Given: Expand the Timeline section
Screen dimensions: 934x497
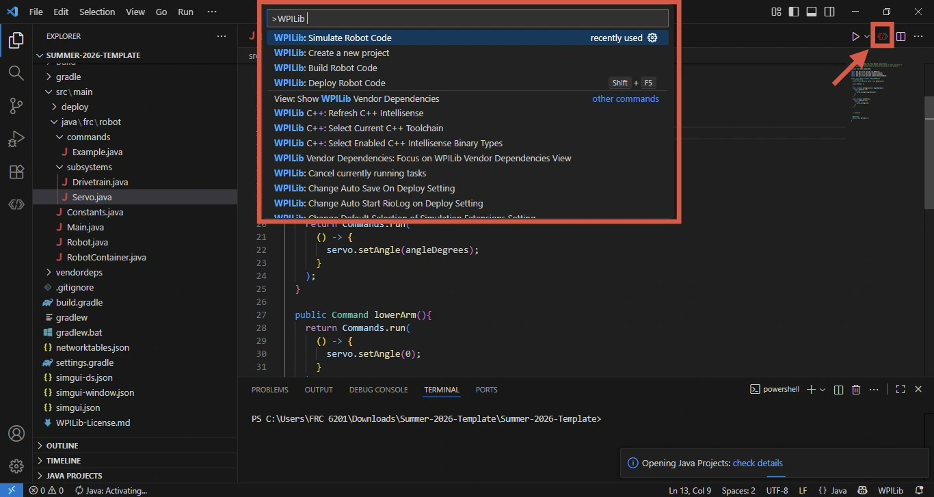Looking at the screenshot, I should pos(135,460).
